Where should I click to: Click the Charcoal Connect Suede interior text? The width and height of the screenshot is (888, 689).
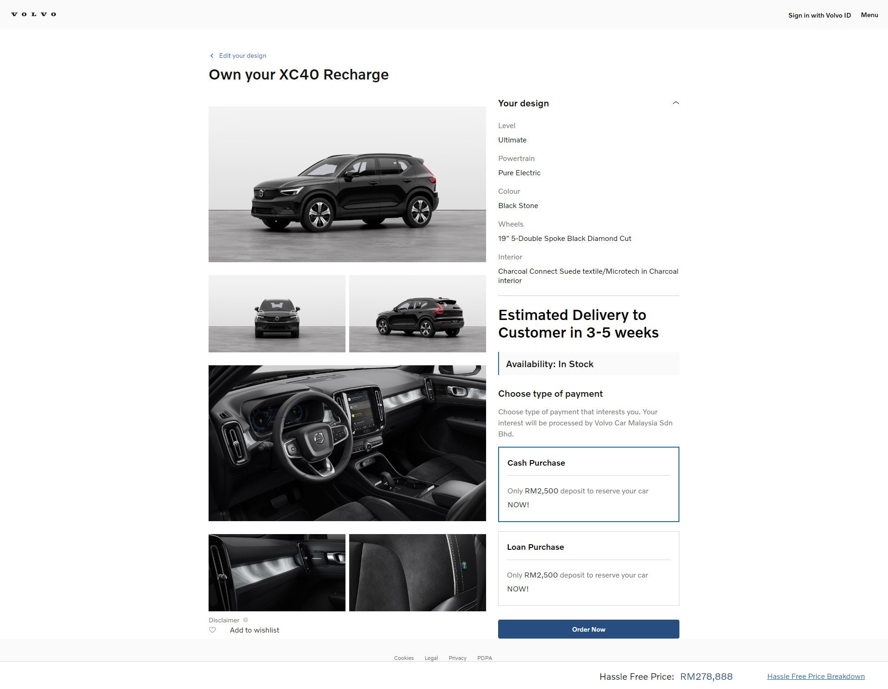click(588, 276)
